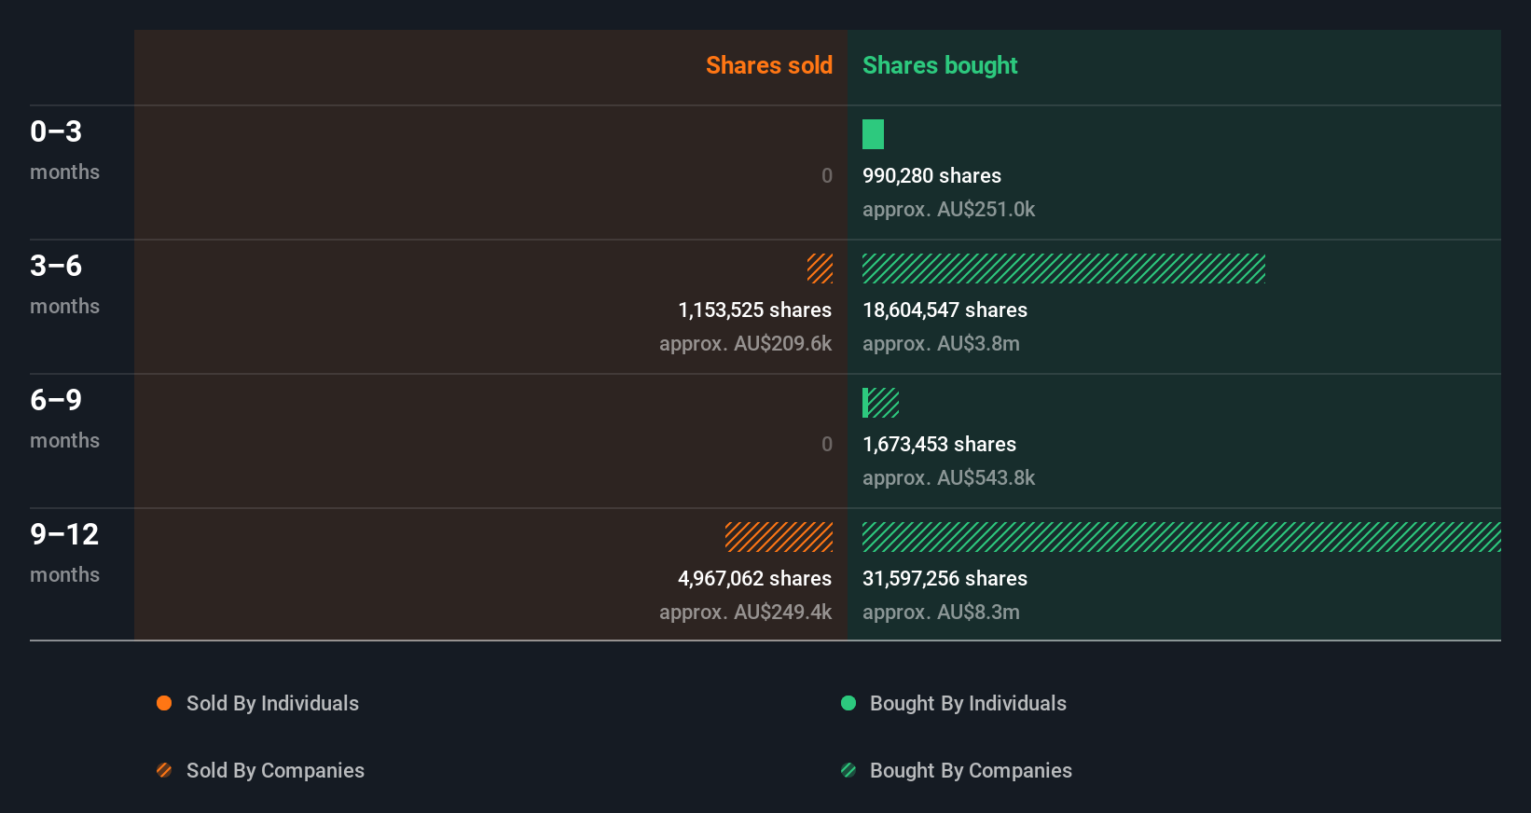Click the orange Sold By Individuals legend dot
This screenshot has width=1531, height=813.
[x=164, y=703]
